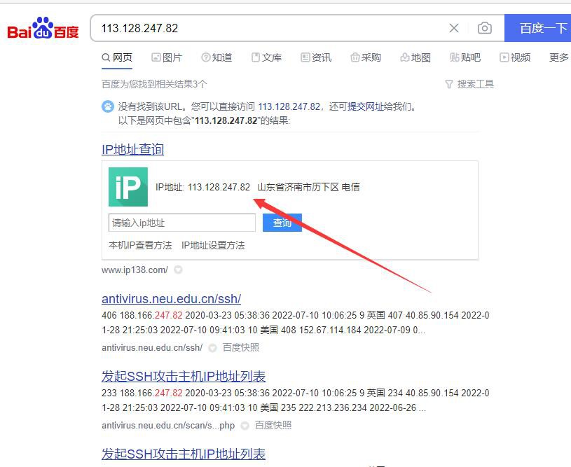This screenshot has width=571, height=467.
Task: Open the bottom 发起SSH攻击主机IP地址列表 result title
Action: [184, 454]
